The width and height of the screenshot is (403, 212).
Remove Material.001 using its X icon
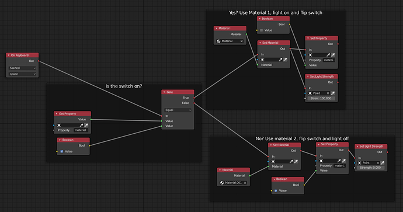tap(245, 183)
